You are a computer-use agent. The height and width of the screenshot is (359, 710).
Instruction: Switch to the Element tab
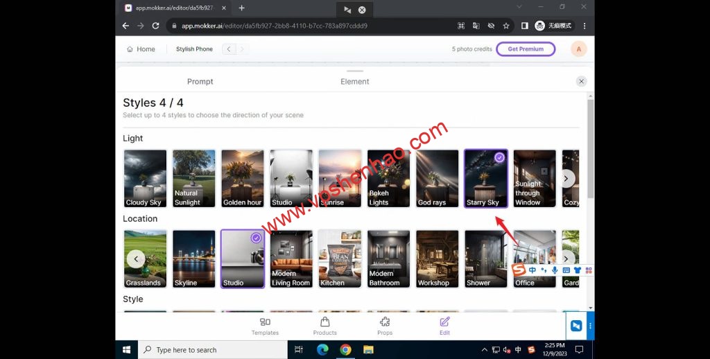click(355, 82)
